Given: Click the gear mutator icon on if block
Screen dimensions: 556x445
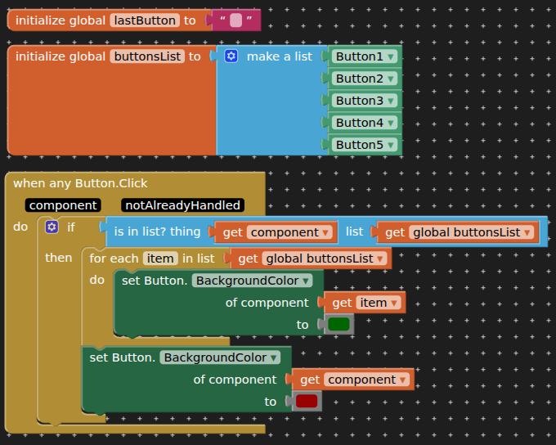Looking at the screenshot, I should pos(52,227).
